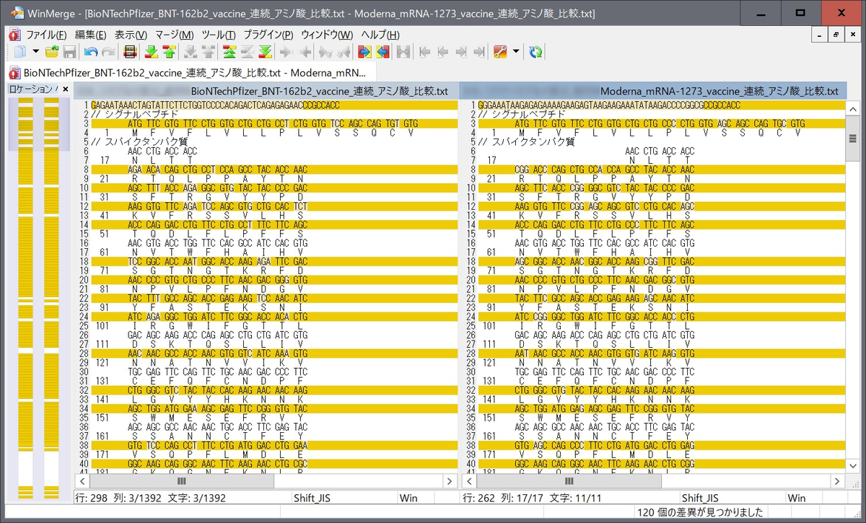
Task: Click left pane line 1 GAGAATAAACTAG sequence
Action: 216,105
